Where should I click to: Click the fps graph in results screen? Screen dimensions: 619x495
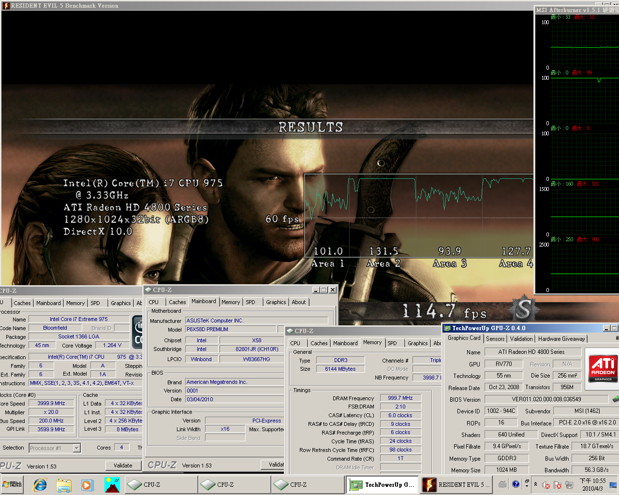[419, 215]
